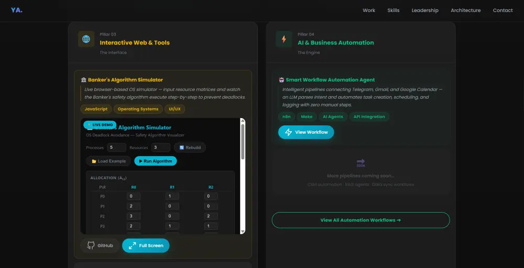Viewport: 524px width, 268px height.
Task: Select the n8n tag
Action: coord(287,116)
